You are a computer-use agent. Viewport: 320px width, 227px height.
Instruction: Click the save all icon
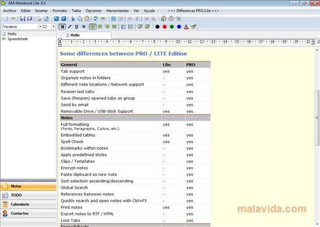30,19
